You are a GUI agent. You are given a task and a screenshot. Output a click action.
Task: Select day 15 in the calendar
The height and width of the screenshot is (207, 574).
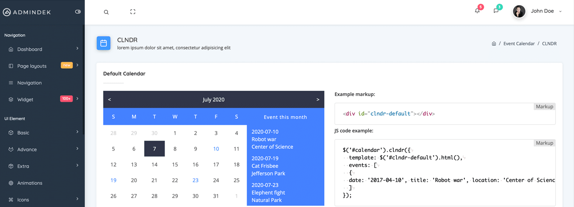(175, 165)
